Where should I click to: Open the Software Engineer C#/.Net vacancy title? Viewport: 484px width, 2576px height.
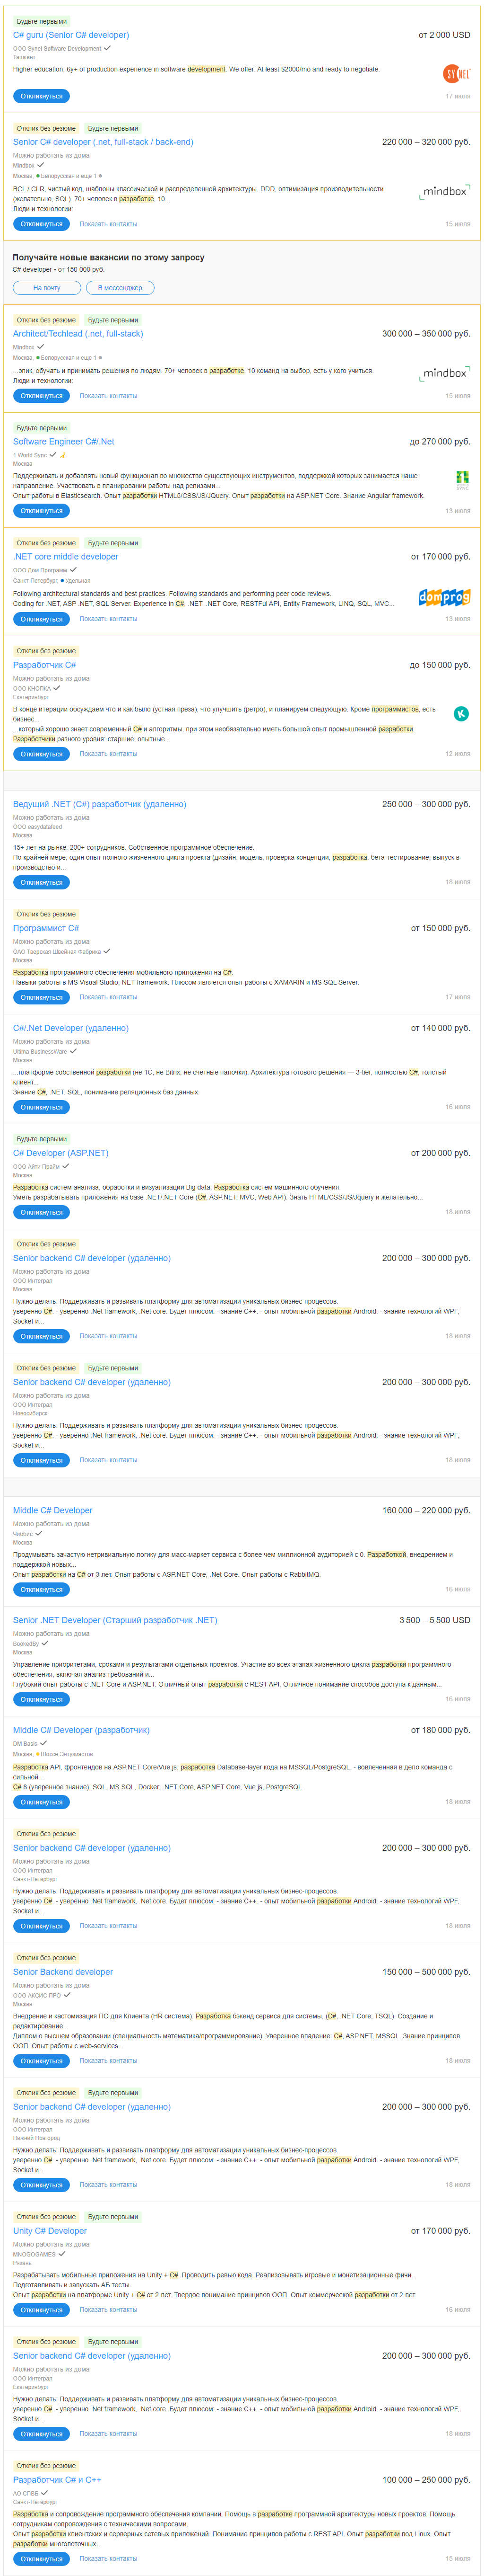(64, 441)
